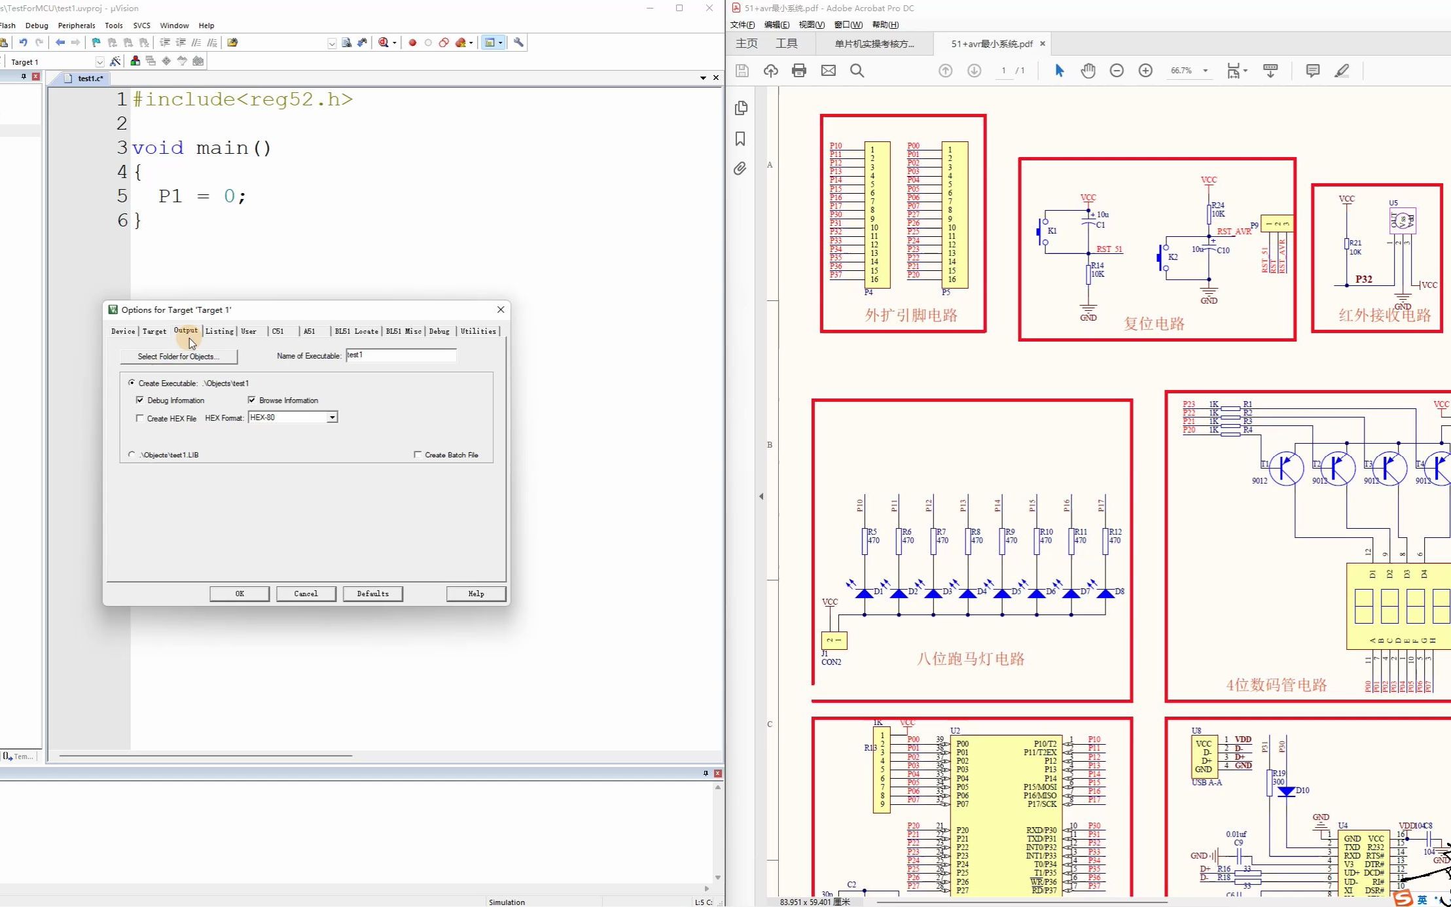Click the email envelope icon in Acrobat
Image resolution: width=1451 pixels, height=907 pixels.
point(829,71)
